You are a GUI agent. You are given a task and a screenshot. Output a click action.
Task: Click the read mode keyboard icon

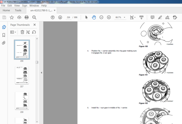(141, 17)
